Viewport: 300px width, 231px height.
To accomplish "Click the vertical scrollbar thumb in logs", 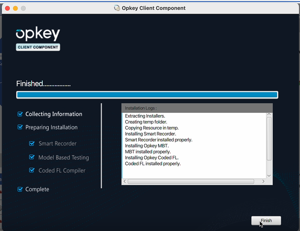I will (x=269, y=139).
